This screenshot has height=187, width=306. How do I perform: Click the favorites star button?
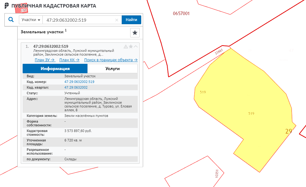[x=135, y=33]
